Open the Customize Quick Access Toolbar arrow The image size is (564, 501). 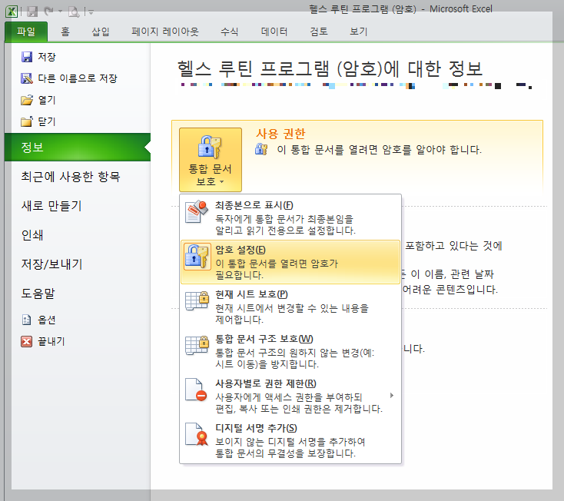coord(91,12)
